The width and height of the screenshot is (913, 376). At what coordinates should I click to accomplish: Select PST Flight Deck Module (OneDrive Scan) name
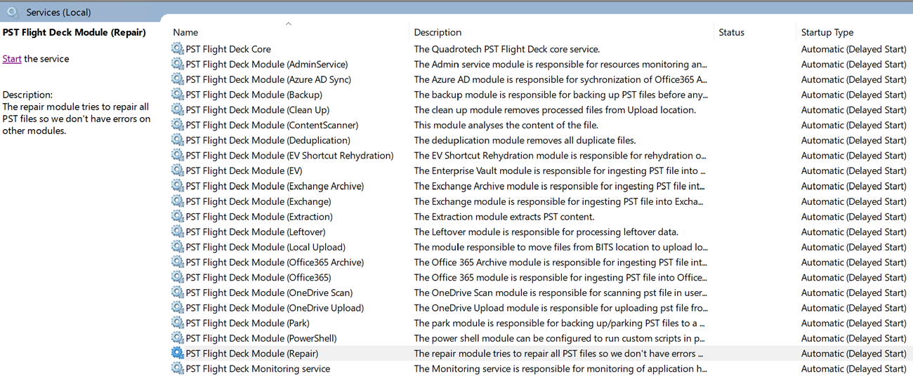(x=270, y=293)
